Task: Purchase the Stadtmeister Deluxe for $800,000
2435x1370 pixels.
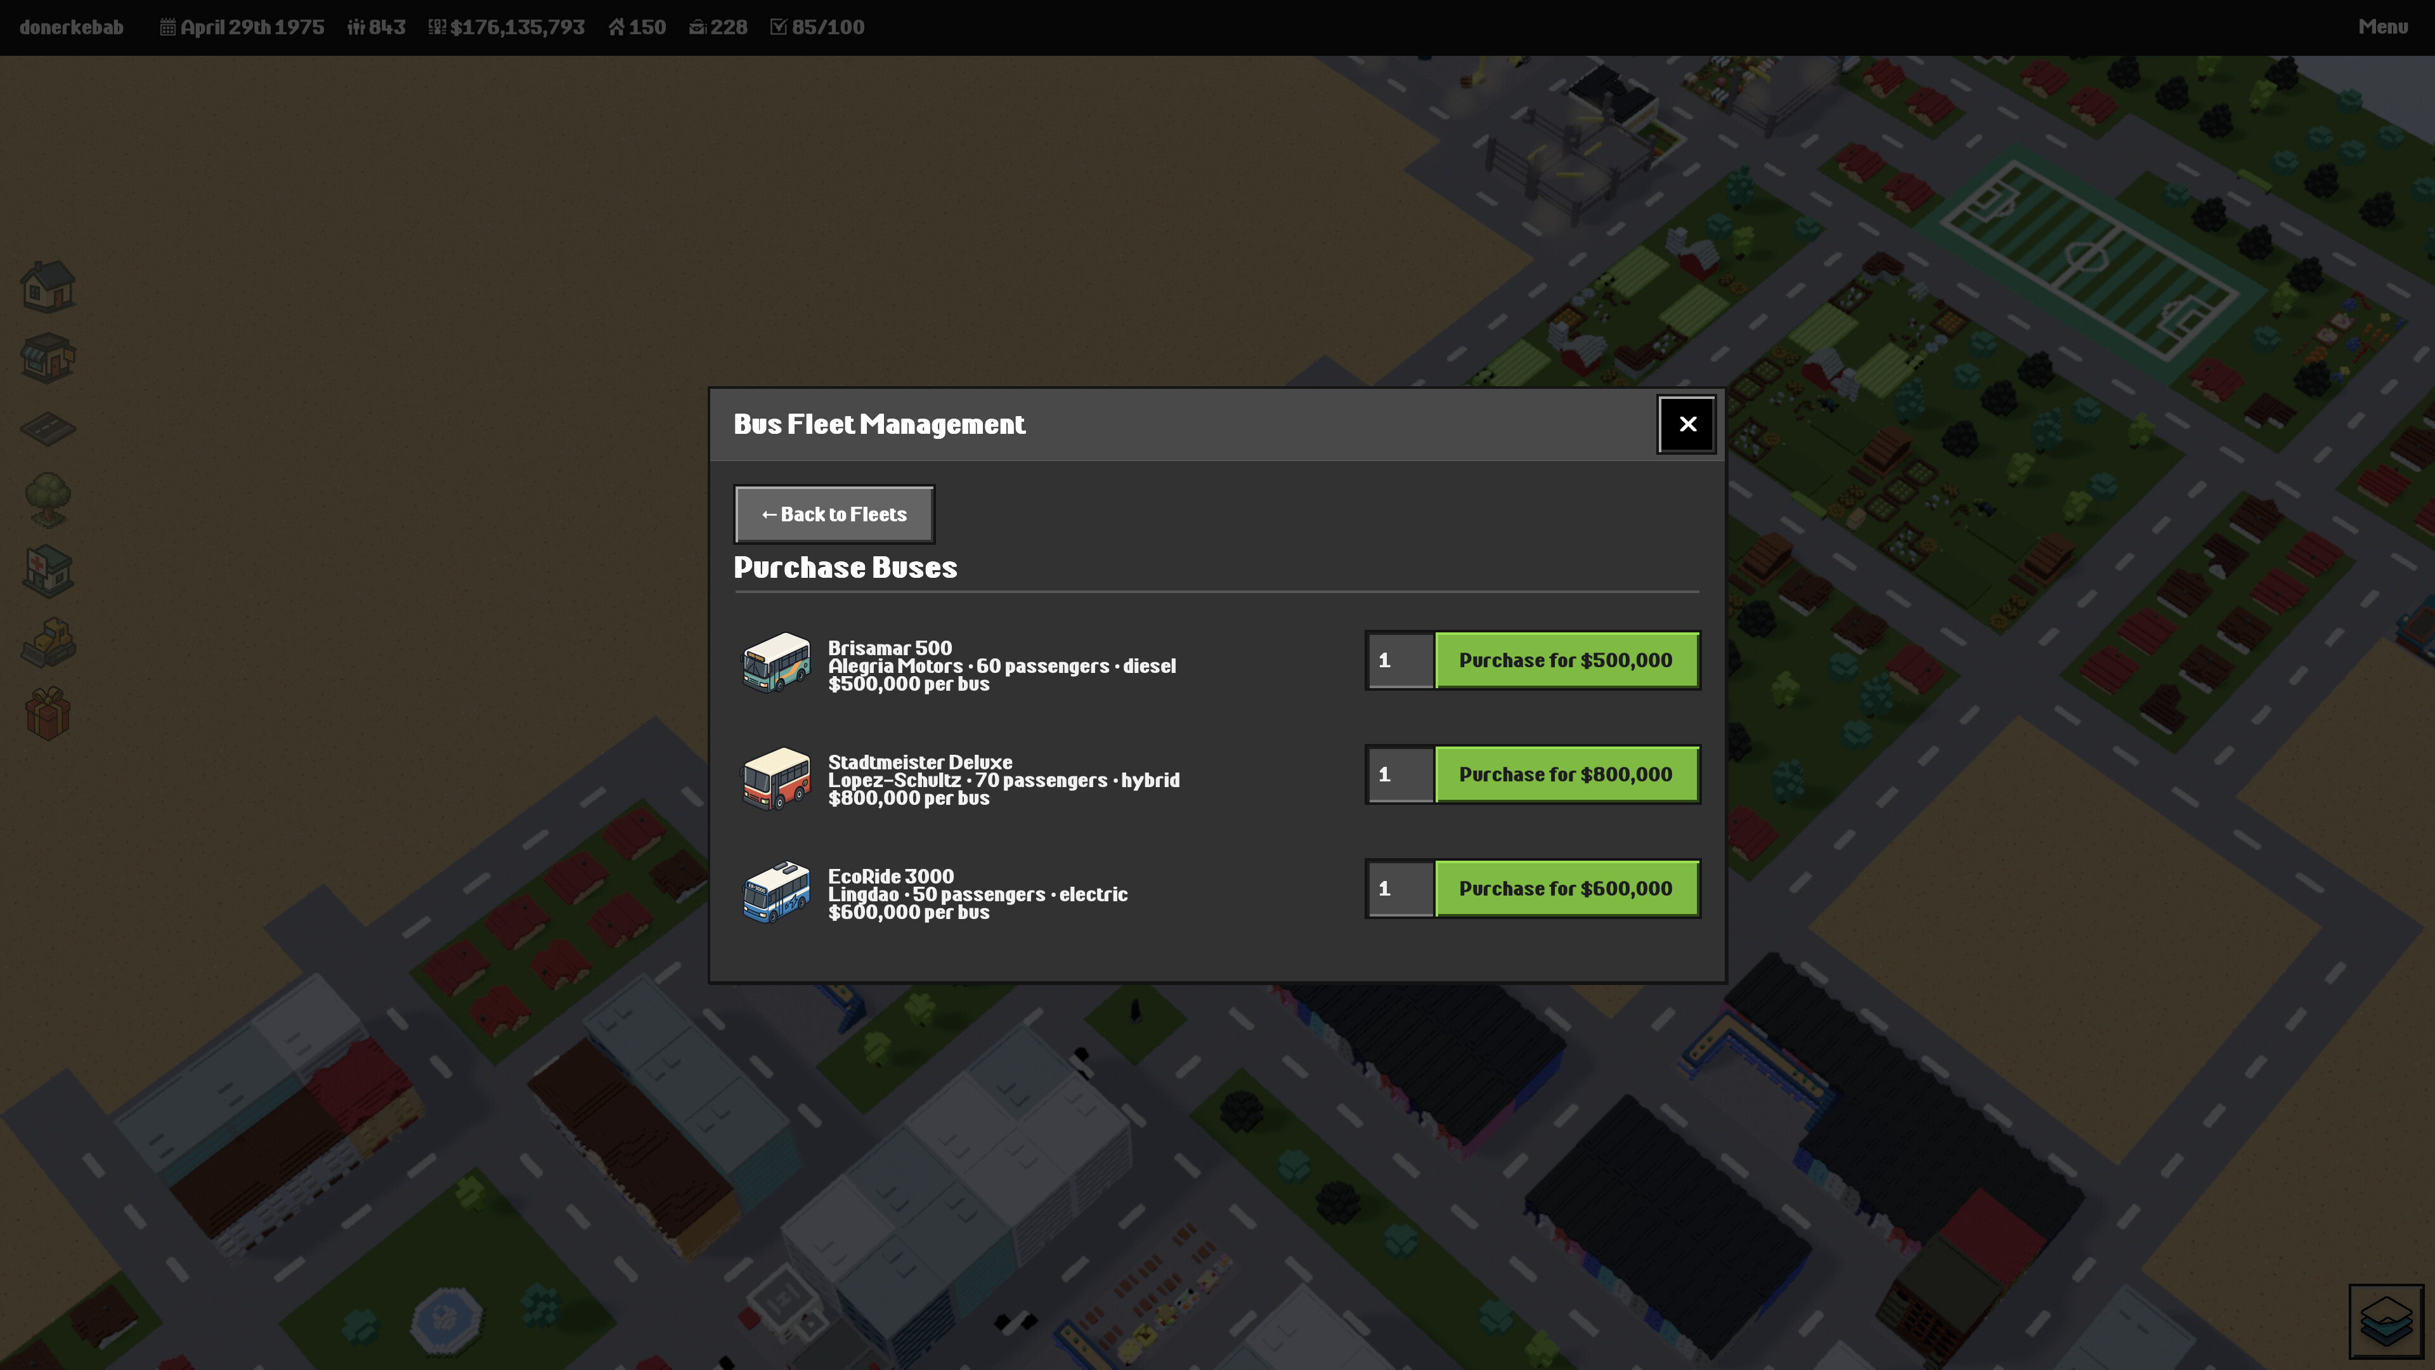Action: tap(1566, 774)
